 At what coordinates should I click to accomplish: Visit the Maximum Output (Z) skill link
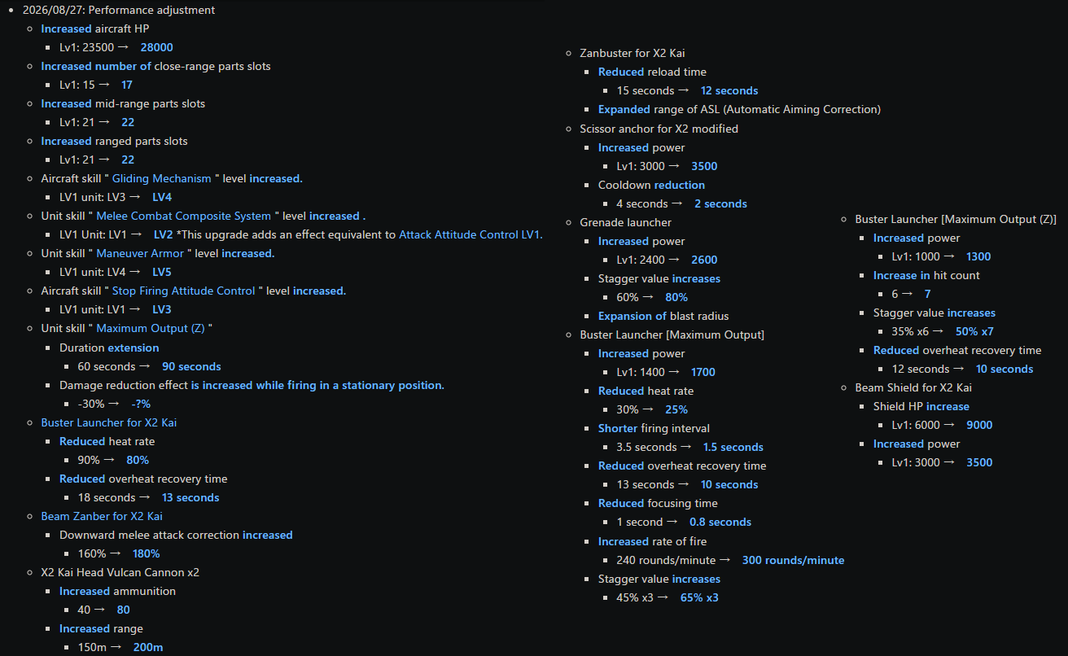pos(151,328)
